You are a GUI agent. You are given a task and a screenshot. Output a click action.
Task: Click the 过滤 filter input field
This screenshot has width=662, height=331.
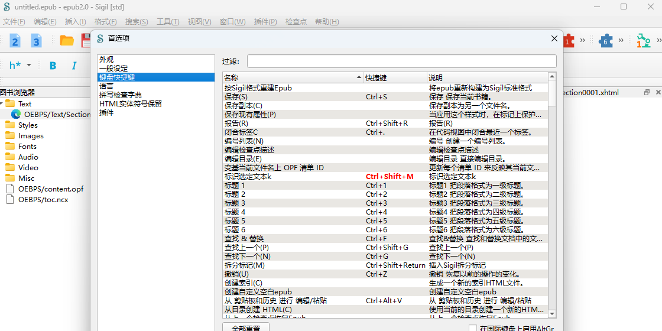point(401,61)
